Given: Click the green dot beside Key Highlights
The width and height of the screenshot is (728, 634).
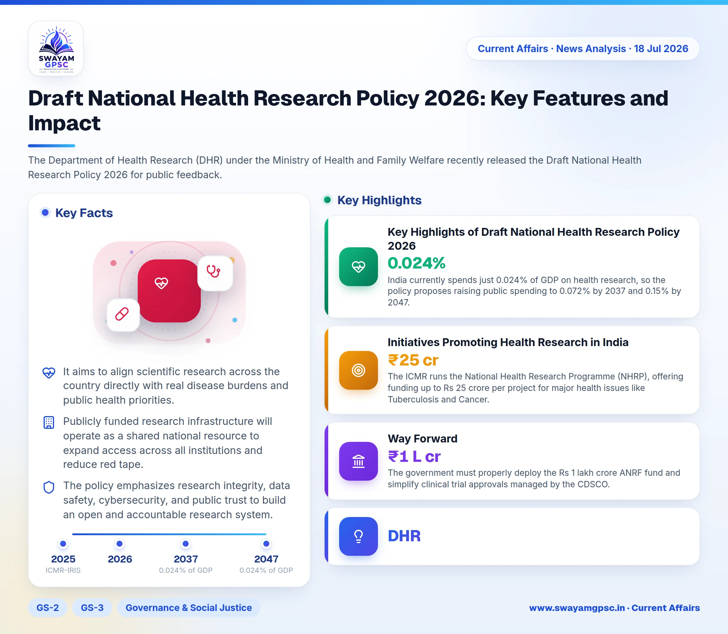Looking at the screenshot, I should tap(328, 200).
